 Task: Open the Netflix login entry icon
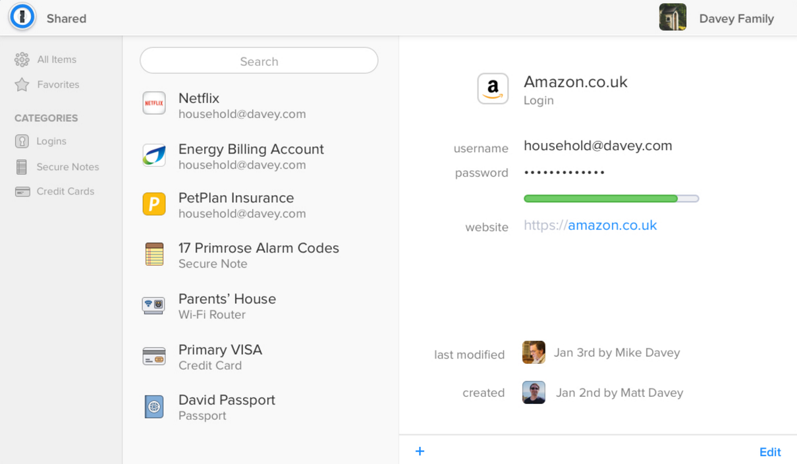click(154, 103)
